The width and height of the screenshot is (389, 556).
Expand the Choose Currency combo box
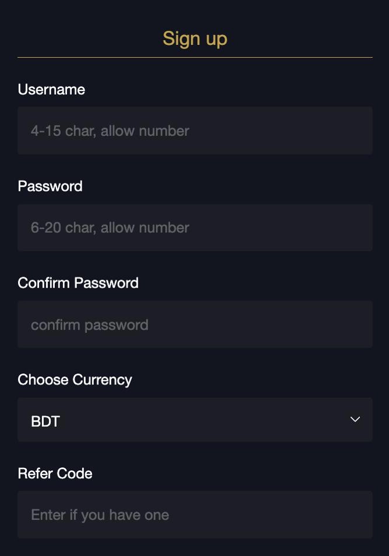coord(195,419)
